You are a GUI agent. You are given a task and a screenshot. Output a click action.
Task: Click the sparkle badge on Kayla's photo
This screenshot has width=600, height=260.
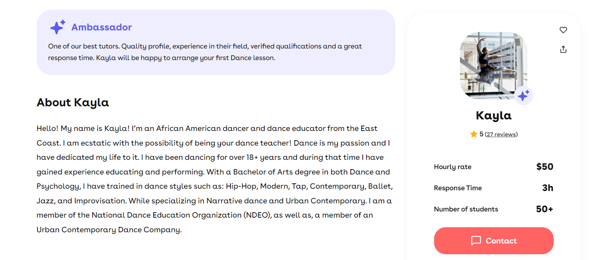click(524, 96)
